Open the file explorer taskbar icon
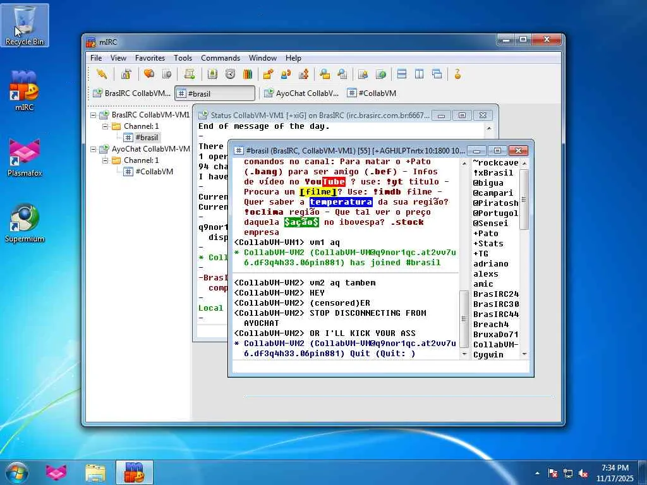The image size is (647, 485). pos(95,472)
